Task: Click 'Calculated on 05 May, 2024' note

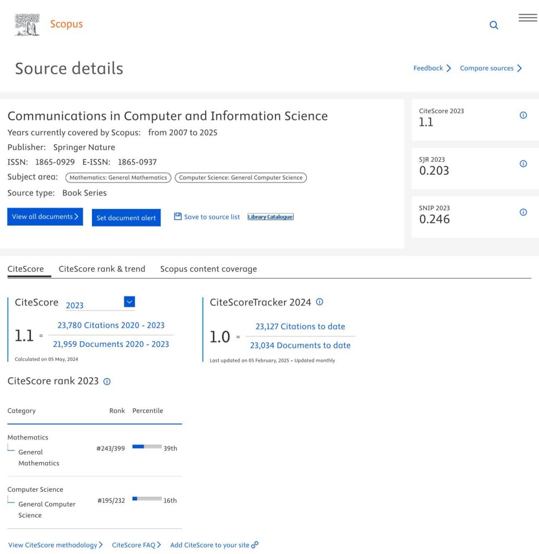Action: click(47, 359)
